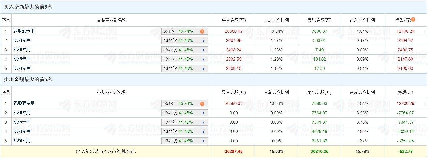Viewport: 428px width, 159px height.
Task: Click the help icon beside 净额(万) header
Action: (x=413, y=19)
